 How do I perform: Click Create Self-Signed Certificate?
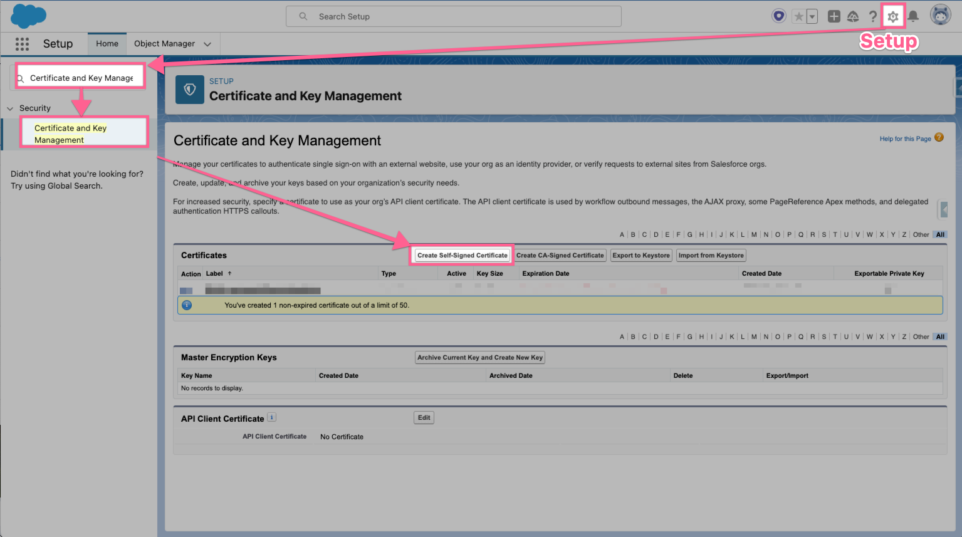tap(461, 255)
